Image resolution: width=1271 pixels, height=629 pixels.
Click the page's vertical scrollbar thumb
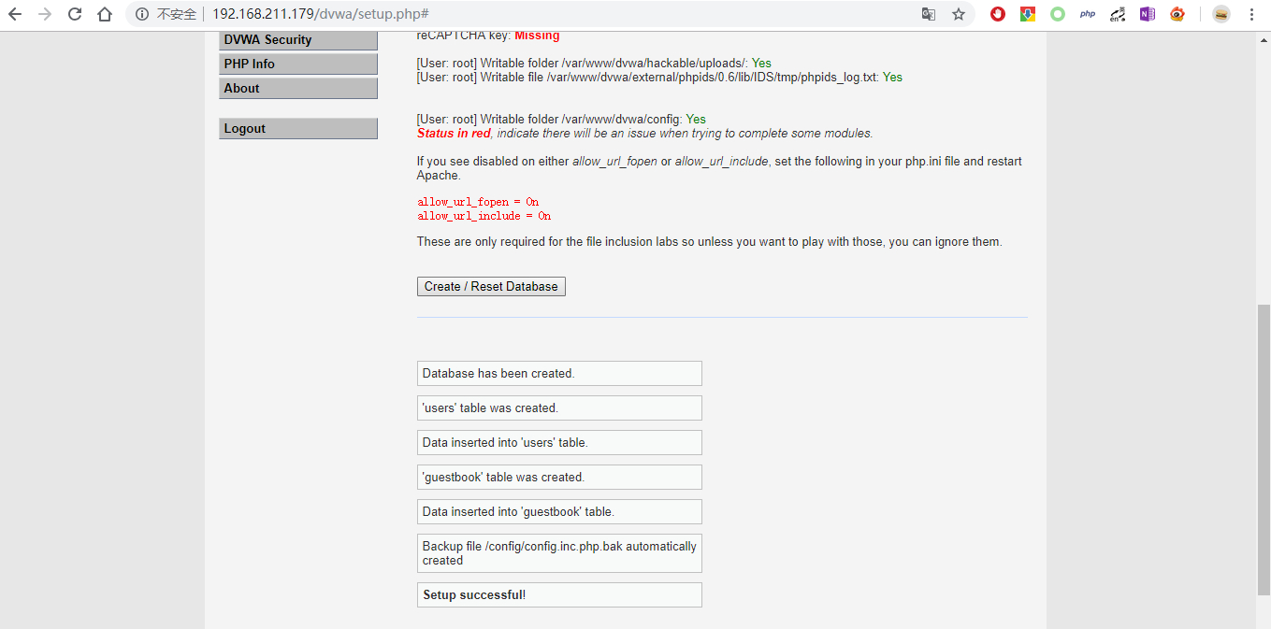click(1264, 449)
